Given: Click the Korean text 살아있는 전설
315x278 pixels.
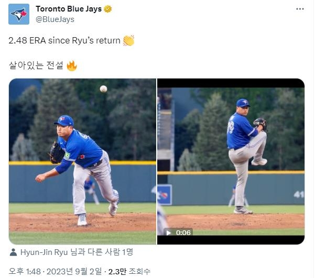Looking at the screenshot, I should coord(36,65).
